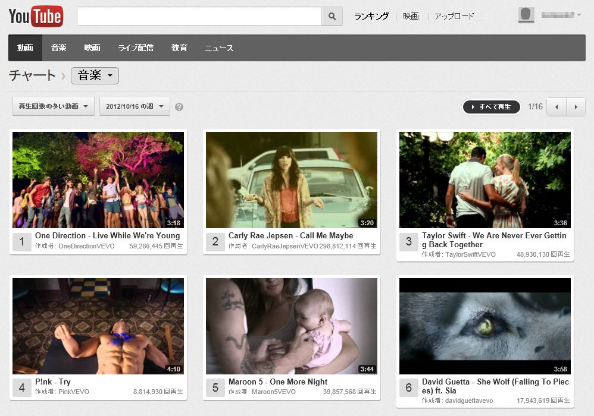Screen dimensions: 594x416
Task: Click the view count 39,857,568 回再生
Action: point(349,392)
